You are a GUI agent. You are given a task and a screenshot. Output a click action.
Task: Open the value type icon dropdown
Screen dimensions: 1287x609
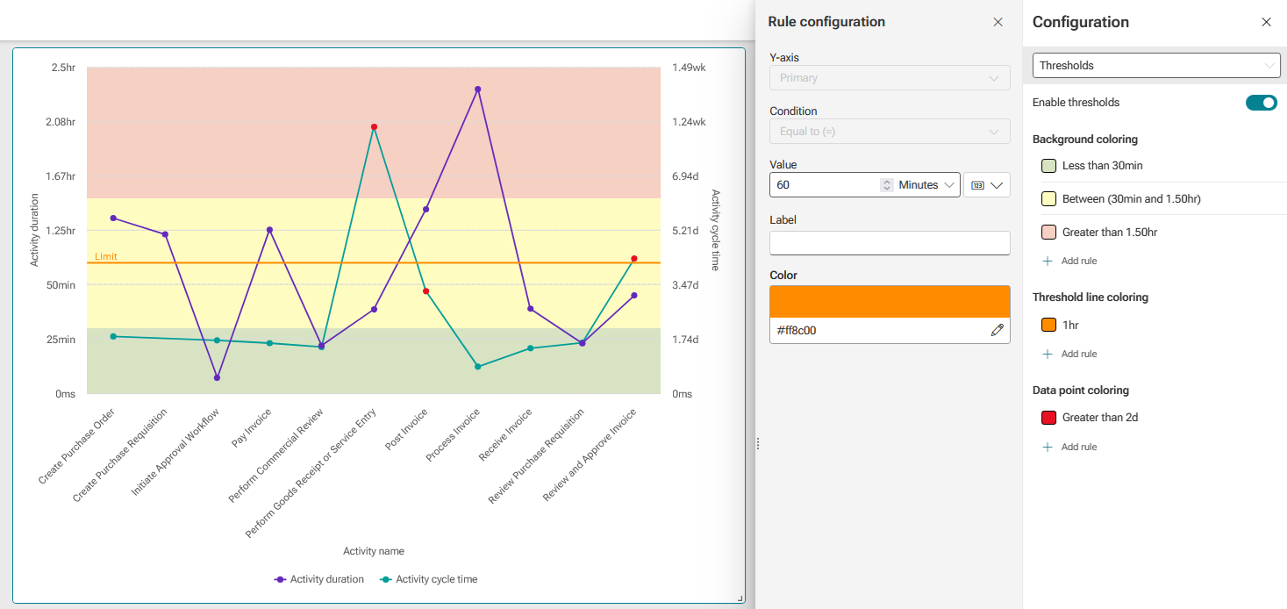pos(987,185)
